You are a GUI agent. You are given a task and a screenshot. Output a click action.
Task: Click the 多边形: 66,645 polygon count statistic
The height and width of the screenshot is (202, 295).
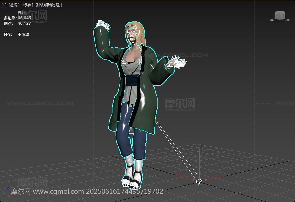17,18
